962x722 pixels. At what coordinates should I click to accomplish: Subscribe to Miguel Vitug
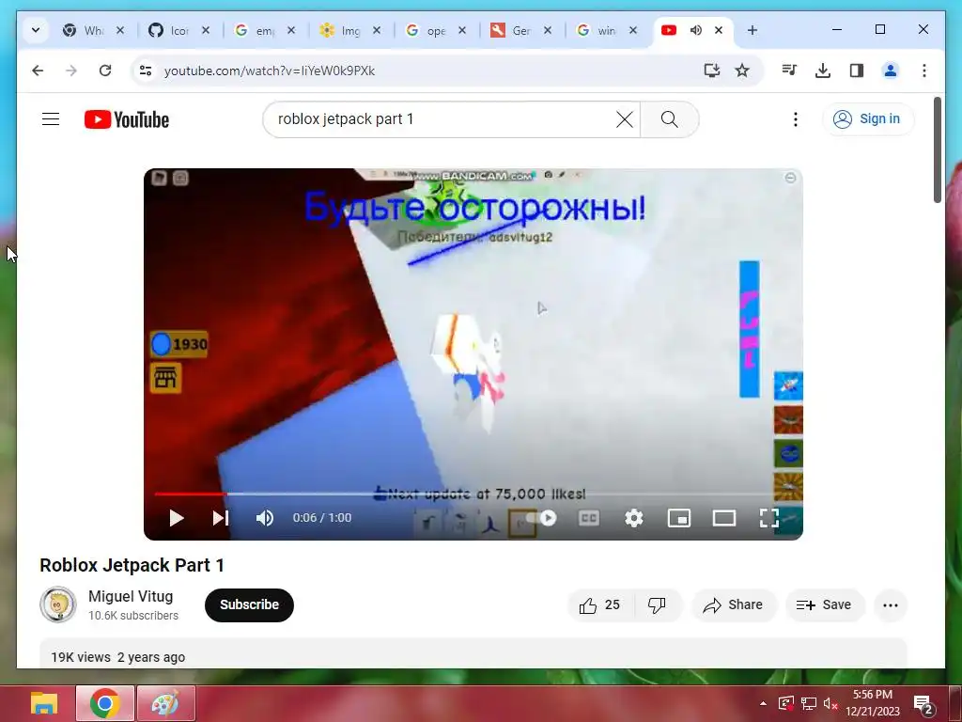pos(249,604)
